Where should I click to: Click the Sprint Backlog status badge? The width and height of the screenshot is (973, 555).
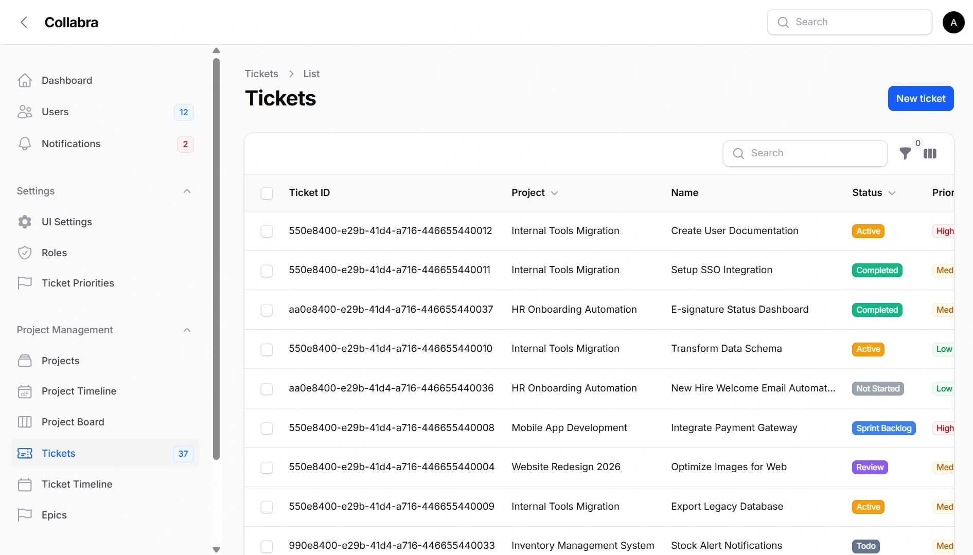click(x=883, y=428)
